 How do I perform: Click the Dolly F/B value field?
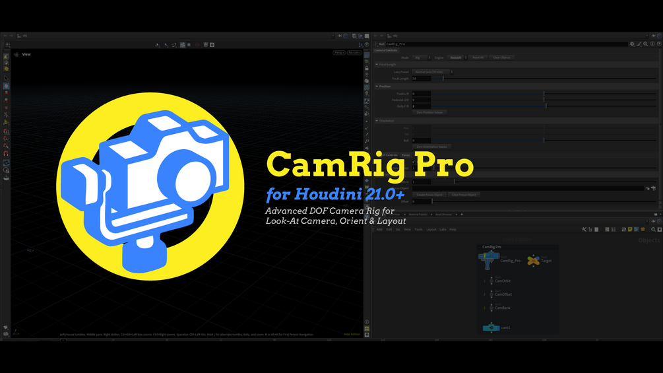coord(421,106)
